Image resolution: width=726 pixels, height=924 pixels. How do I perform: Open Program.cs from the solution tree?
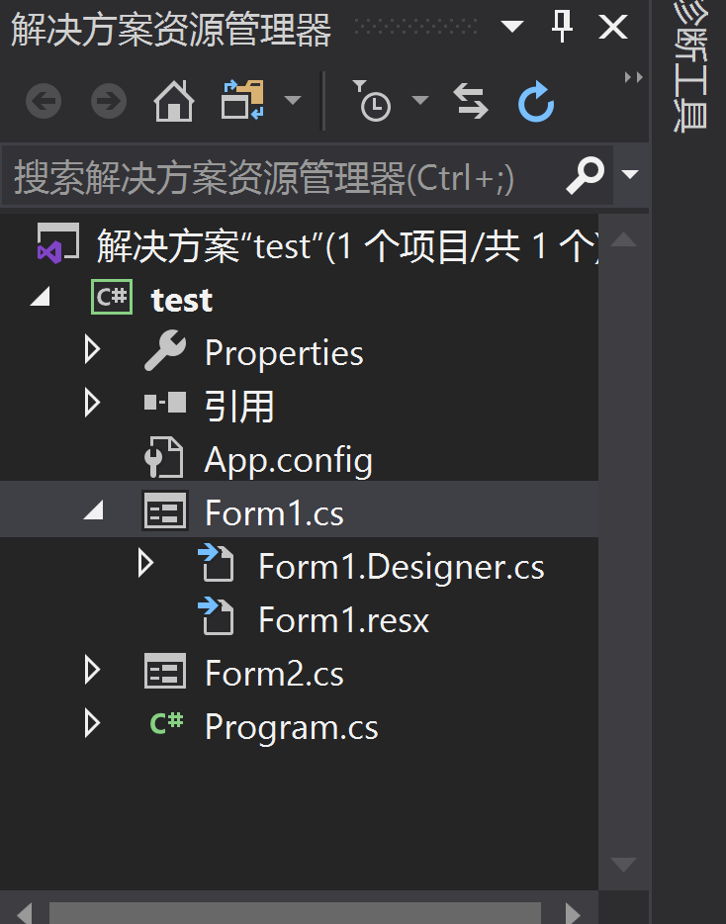(x=290, y=726)
